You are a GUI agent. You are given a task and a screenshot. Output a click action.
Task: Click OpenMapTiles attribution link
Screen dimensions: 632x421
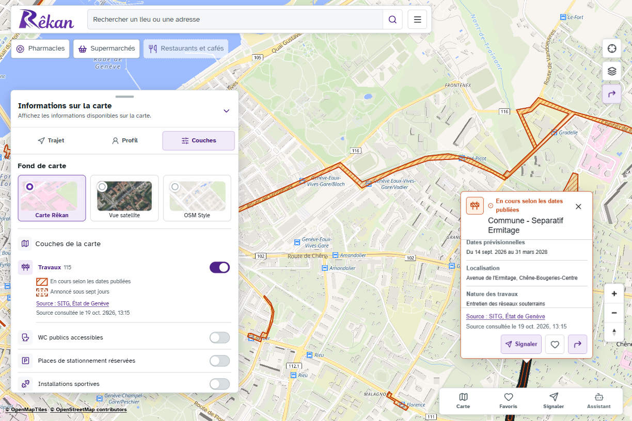coord(26,410)
